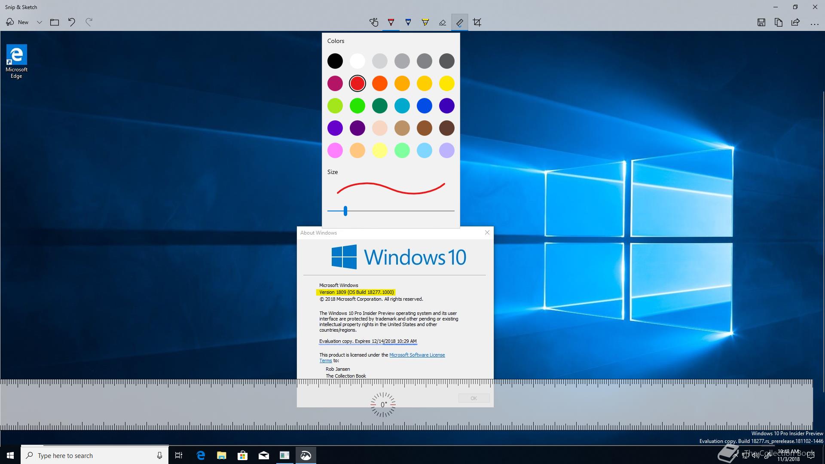Viewport: 825px width, 464px height.
Task: Open the About Windows winver taskbar item
Action: pyautogui.click(x=284, y=455)
